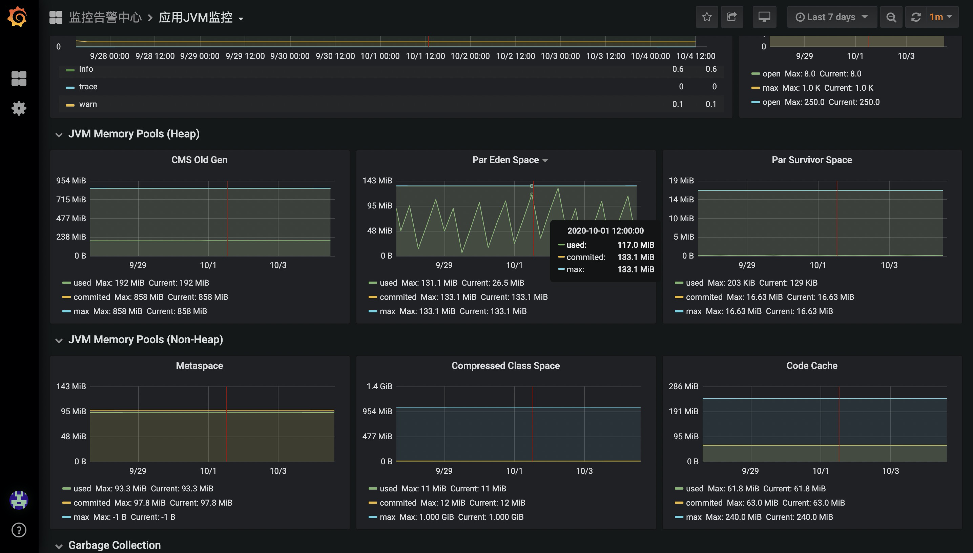
Task: Toggle used series in Code Cache legend
Action: pos(695,488)
